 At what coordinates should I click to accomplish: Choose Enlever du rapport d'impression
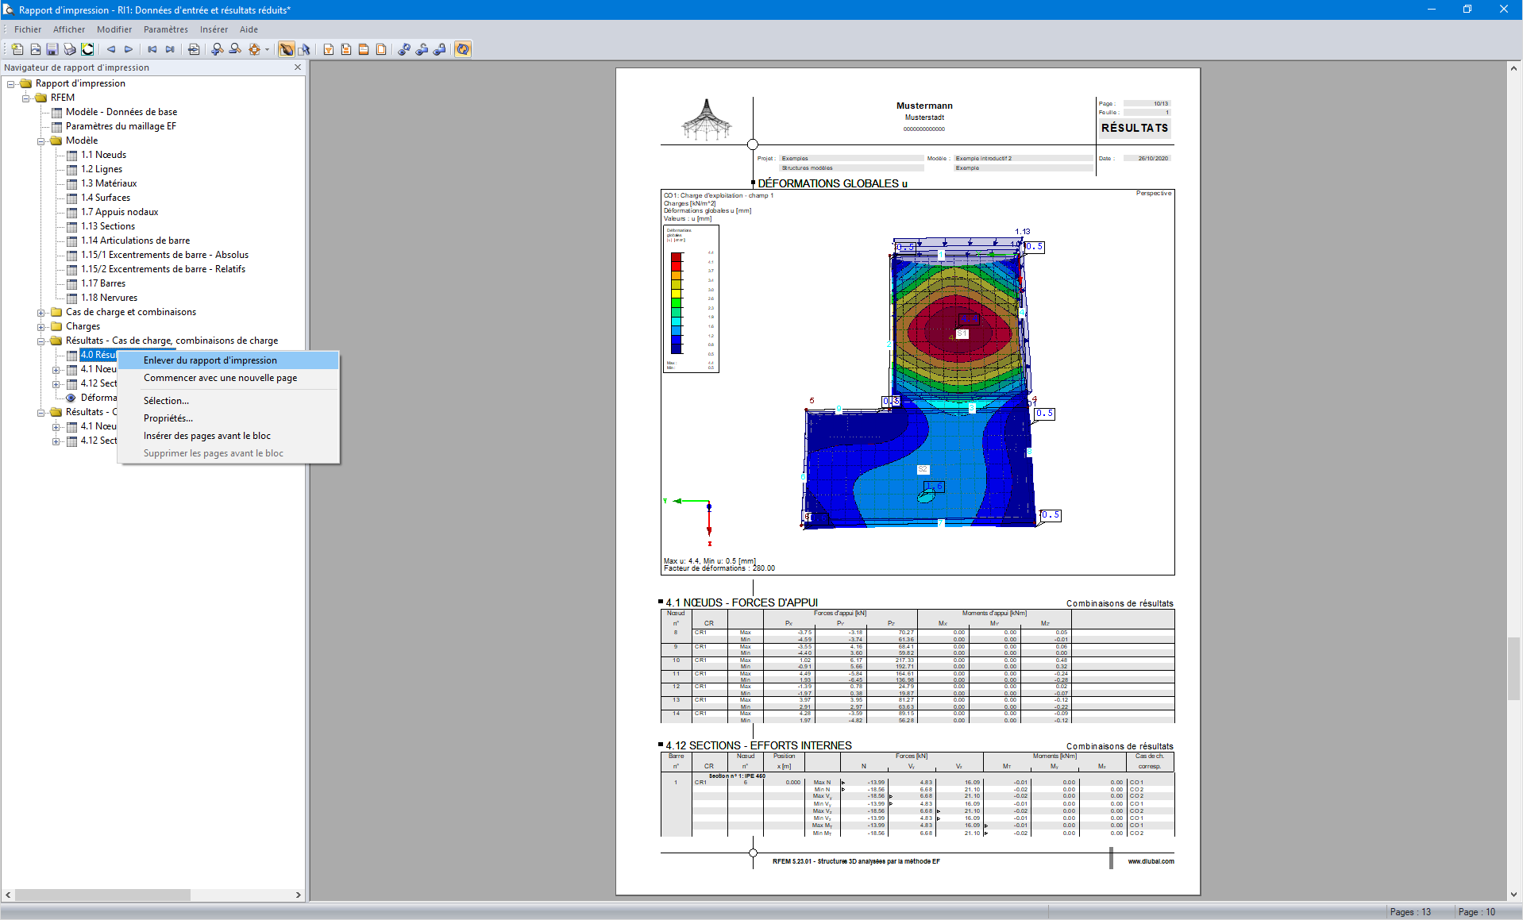229,360
